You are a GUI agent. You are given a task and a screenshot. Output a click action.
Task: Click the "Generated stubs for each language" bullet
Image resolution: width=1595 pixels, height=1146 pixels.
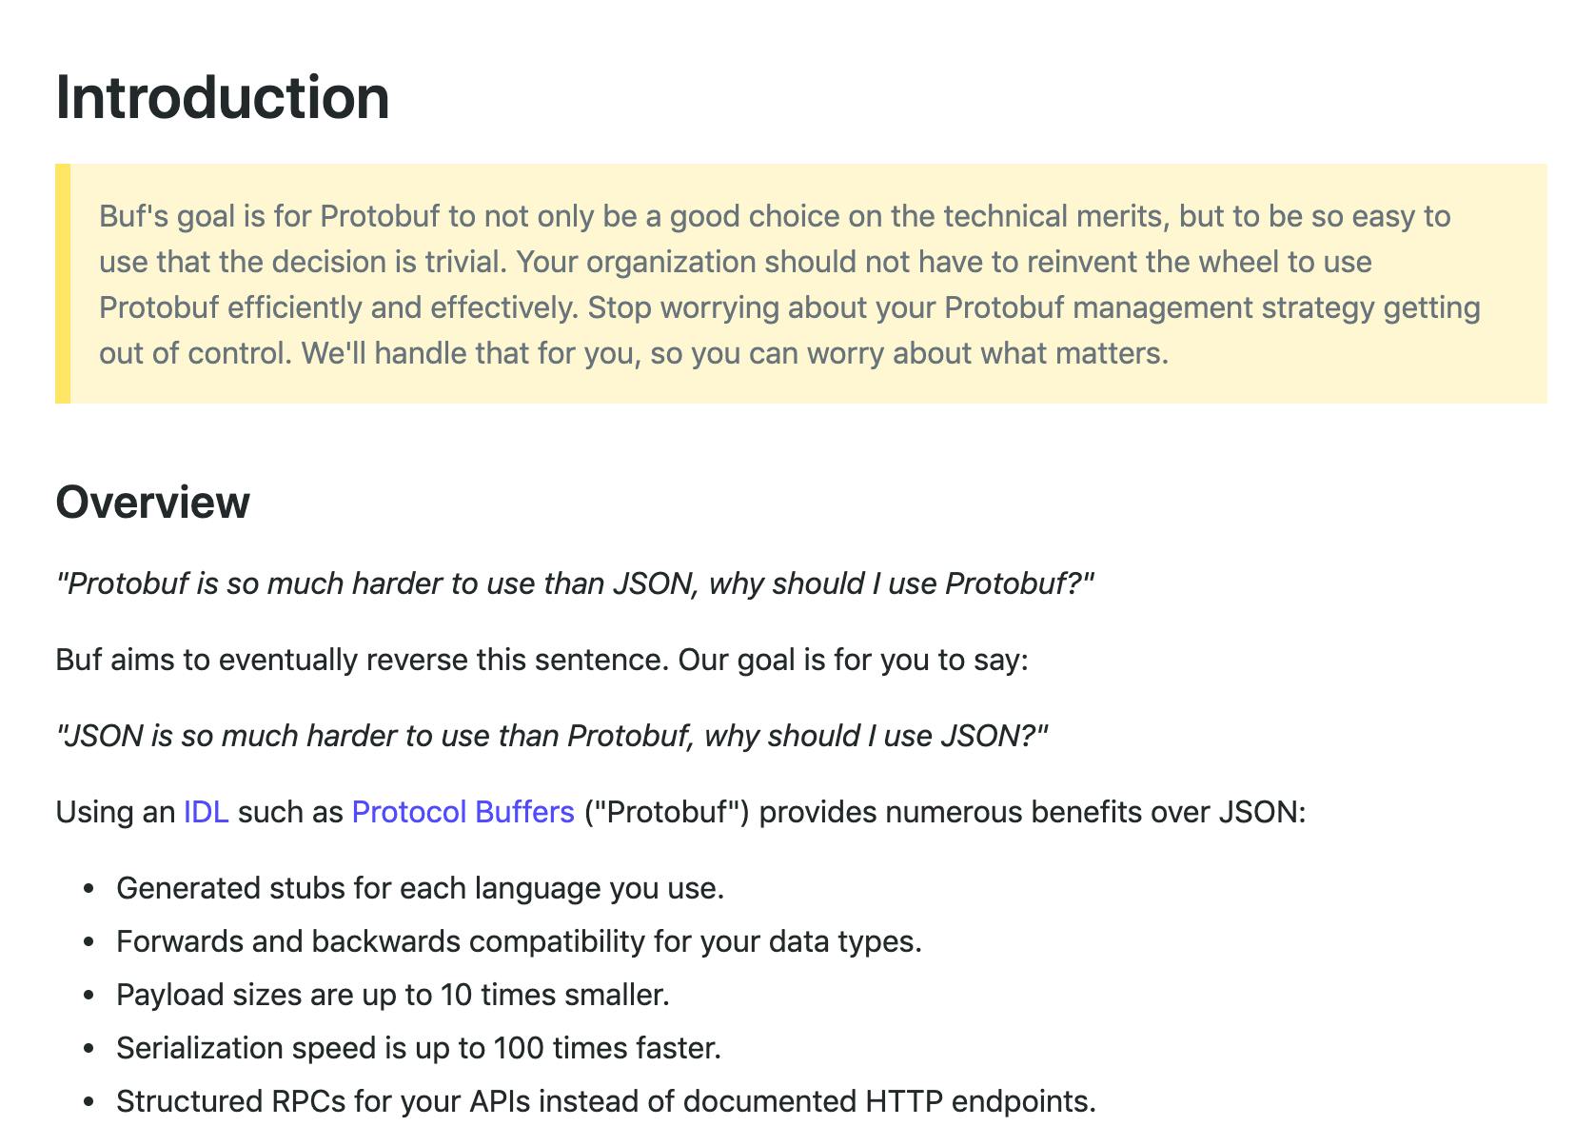tap(421, 888)
